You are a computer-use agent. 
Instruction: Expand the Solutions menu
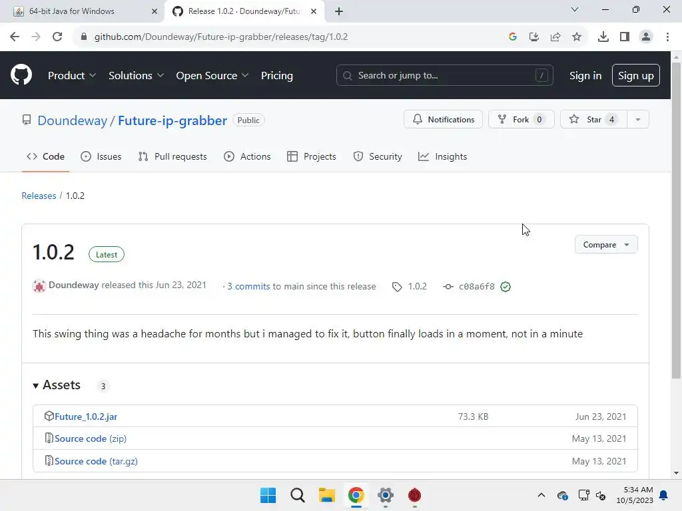pos(136,76)
